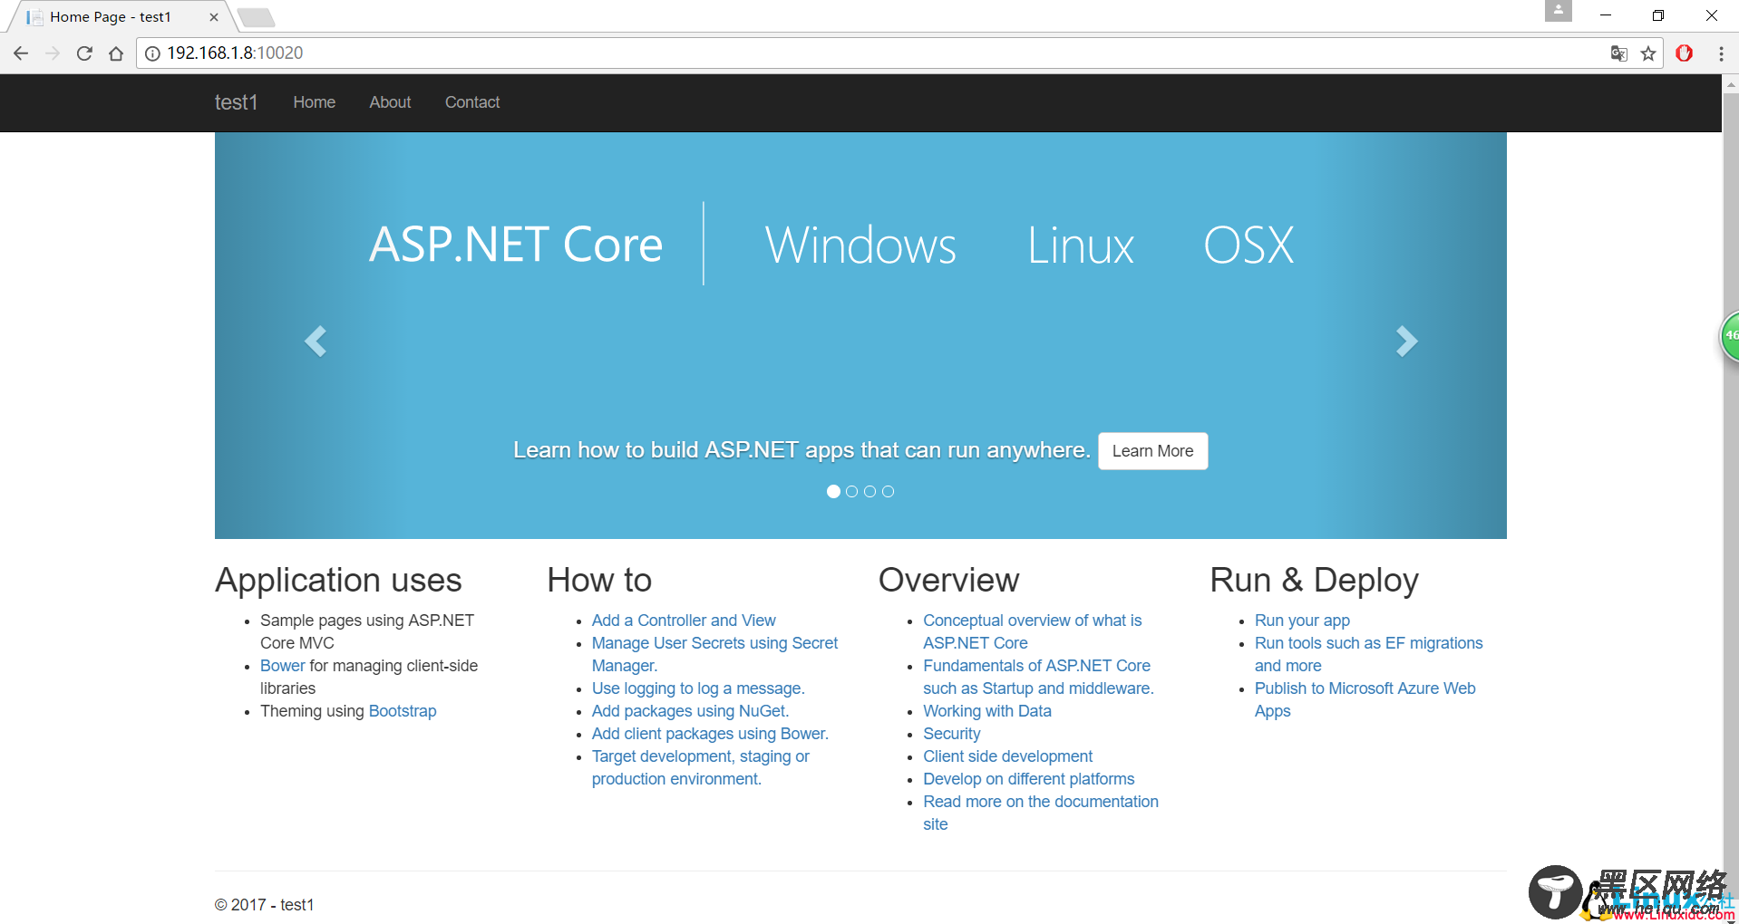Screen dimensions: 1739x924
Task: Minimize the browser window
Action: [x=1605, y=15]
